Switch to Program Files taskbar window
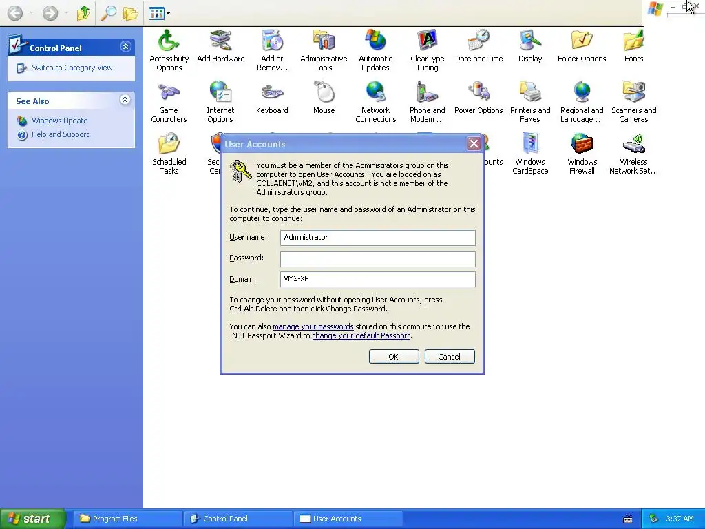The image size is (705, 529). (x=127, y=519)
